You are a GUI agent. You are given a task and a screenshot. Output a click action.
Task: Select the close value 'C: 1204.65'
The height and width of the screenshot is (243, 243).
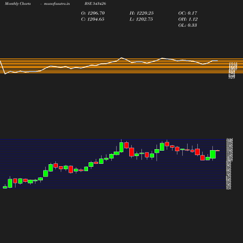point(93,19)
